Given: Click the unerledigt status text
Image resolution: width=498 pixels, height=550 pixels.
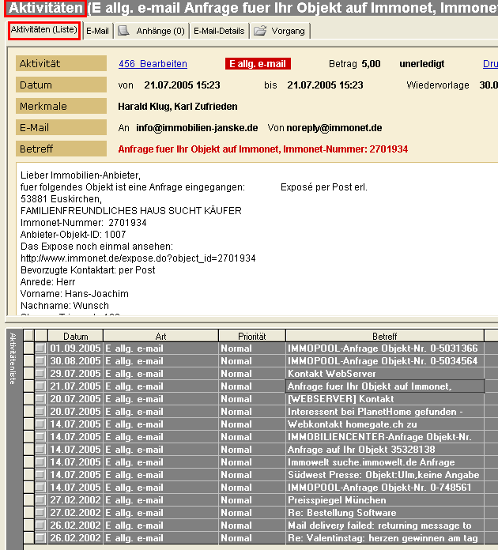Looking at the screenshot, I should click(422, 64).
